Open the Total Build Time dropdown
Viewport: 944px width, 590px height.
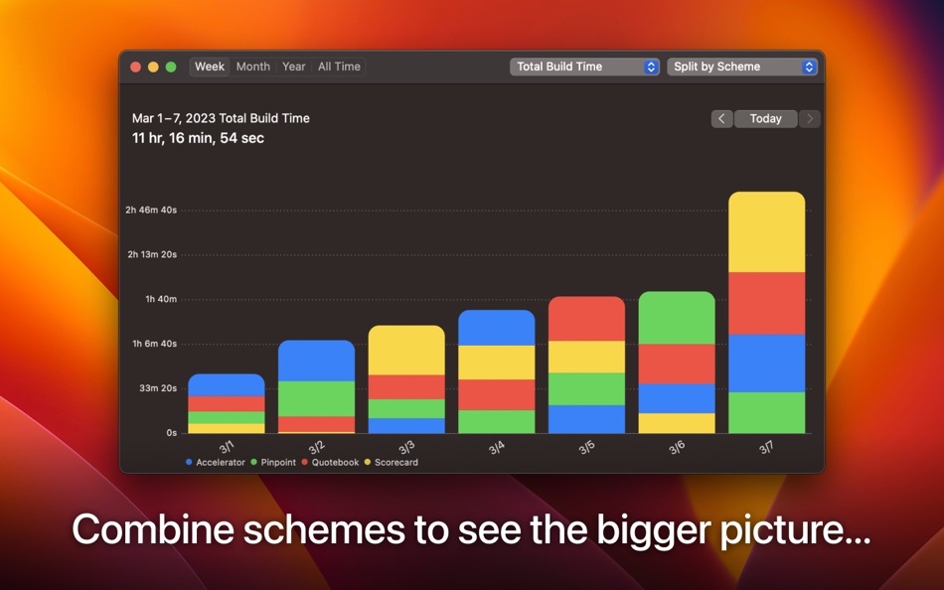584,67
